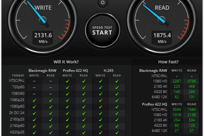Image resolution: width=204 pixels, height=136 pixels.
Task: Click the 2160p60 format row label
Action: point(17,126)
